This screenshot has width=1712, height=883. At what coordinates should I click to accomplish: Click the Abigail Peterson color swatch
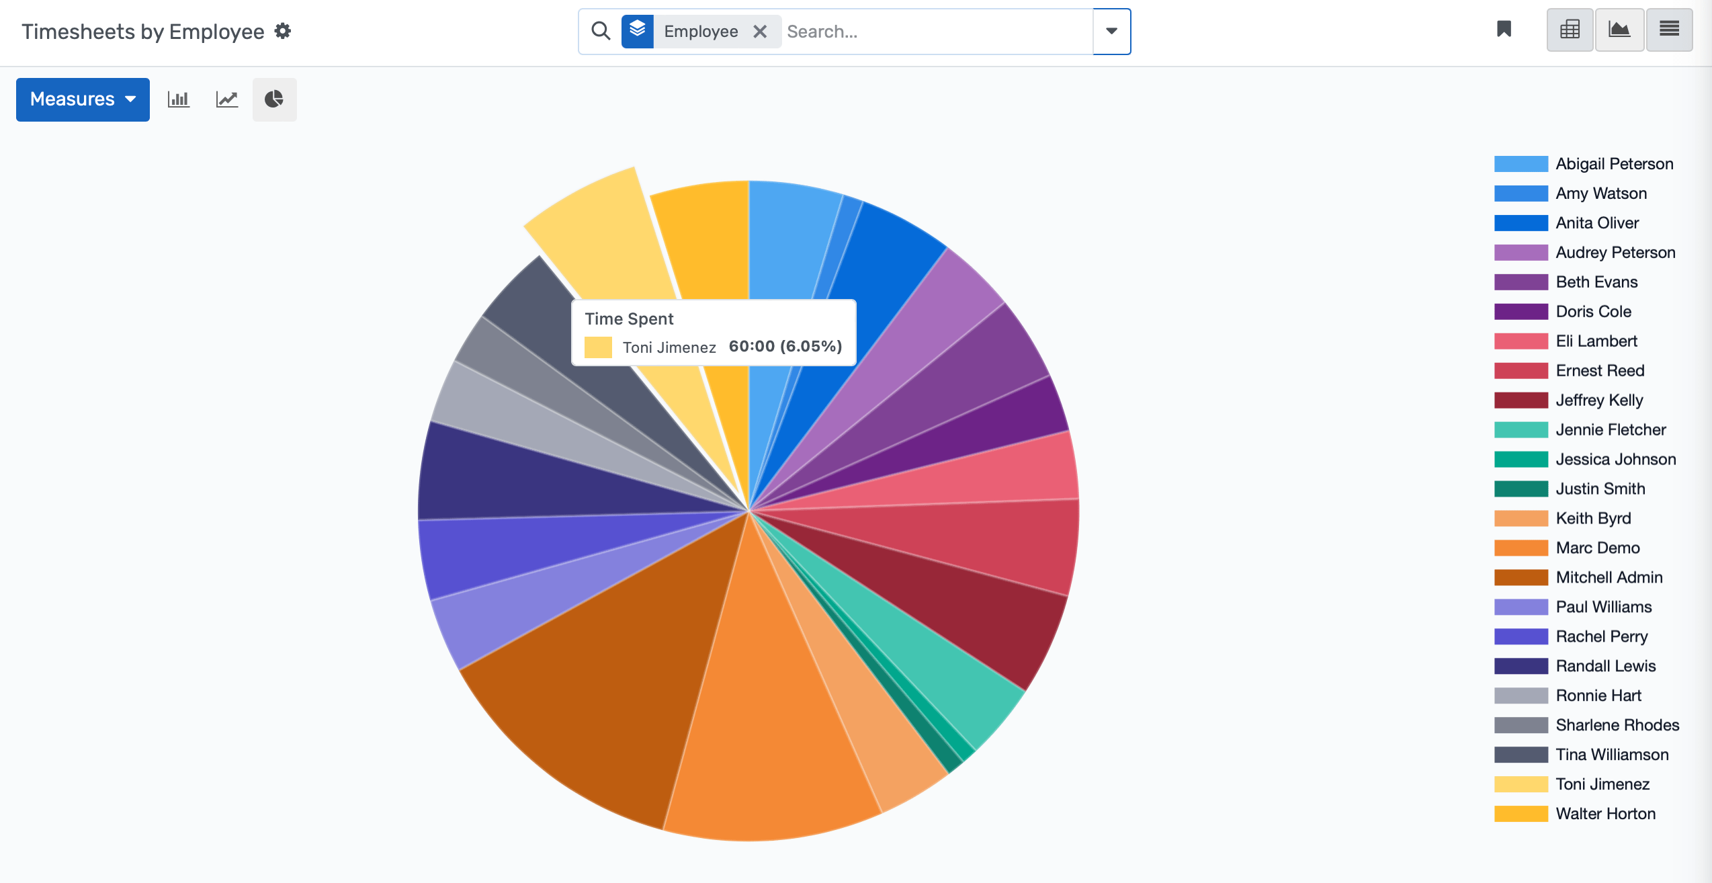pyautogui.click(x=1521, y=163)
